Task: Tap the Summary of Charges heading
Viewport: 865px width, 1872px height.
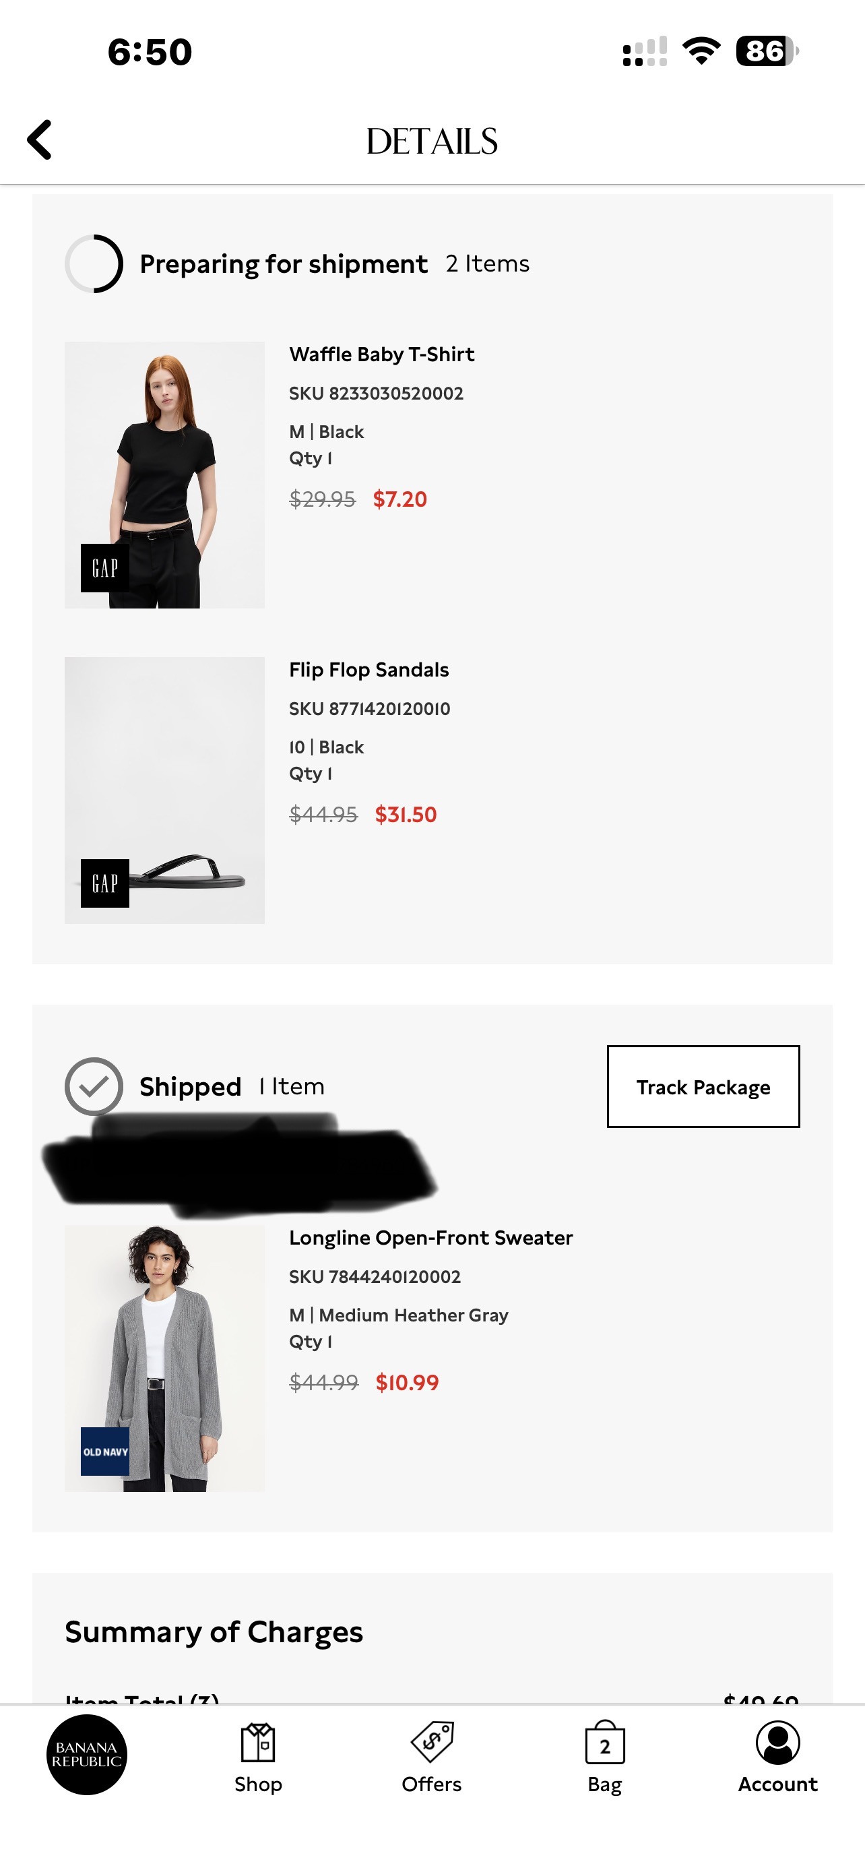Action: [214, 1632]
